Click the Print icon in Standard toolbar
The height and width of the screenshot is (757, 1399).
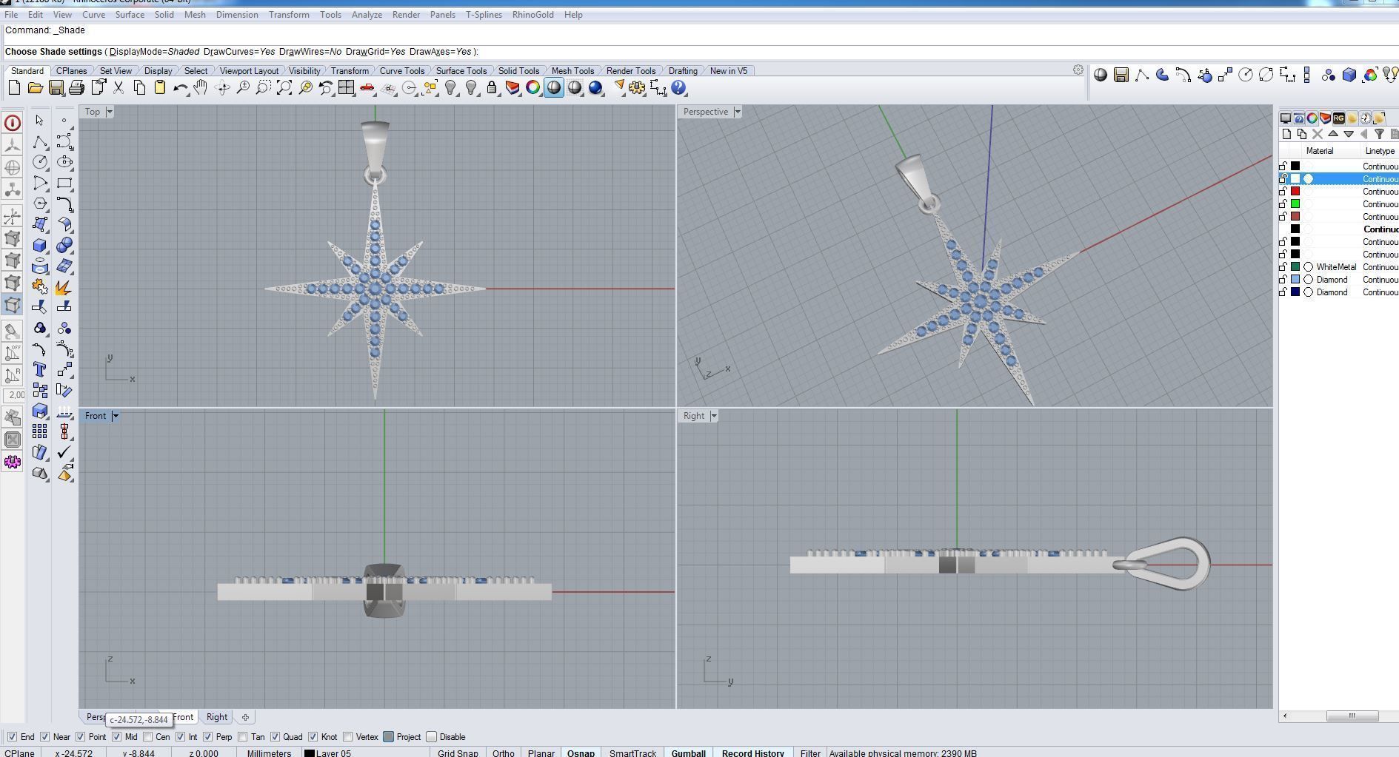(x=76, y=88)
